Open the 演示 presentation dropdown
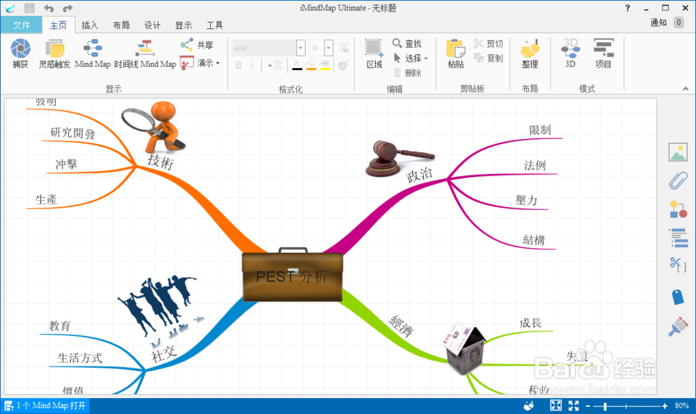 tap(199, 63)
